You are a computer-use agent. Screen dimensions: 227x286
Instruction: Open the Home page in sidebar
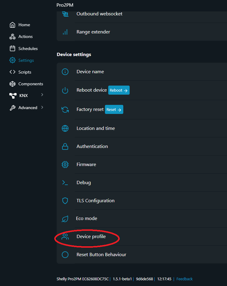[24, 25]
